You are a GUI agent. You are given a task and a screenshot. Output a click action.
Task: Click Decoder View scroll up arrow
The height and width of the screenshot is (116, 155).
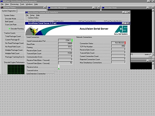click(153, 11)
